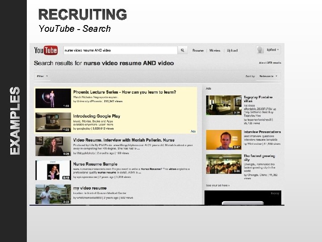This screenshot has height=242, width=322.
Task: Open Tagaytay Fontaine Villas ad title
Action: pyautogui.click(x=258, y=99)
